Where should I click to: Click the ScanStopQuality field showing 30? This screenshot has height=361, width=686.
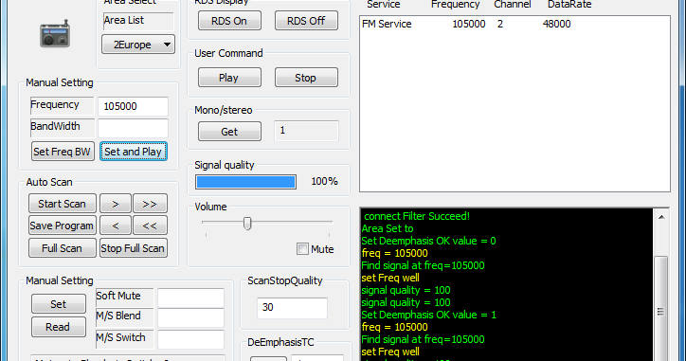pyautogui.click(x=292, y=308)
